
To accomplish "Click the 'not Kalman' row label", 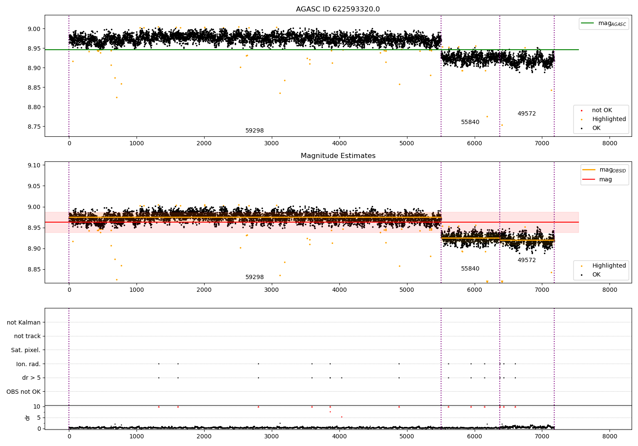I will click(24, 323).
